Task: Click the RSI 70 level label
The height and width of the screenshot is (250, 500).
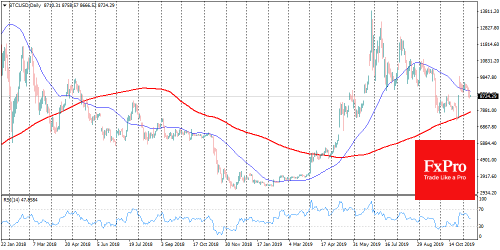Action: coord(482,209)
